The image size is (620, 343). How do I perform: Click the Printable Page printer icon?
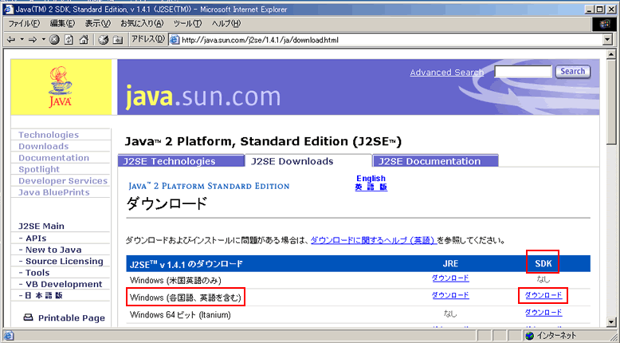(x=28, y=317)
